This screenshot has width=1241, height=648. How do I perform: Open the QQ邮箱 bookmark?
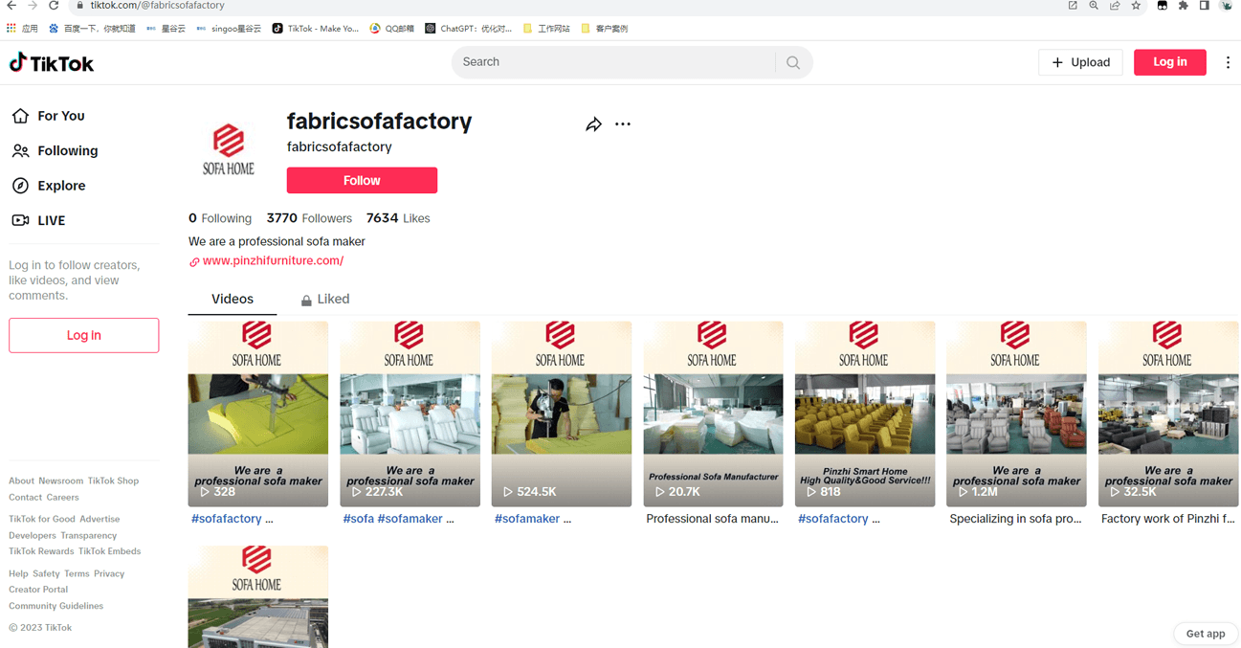(391, 29)
